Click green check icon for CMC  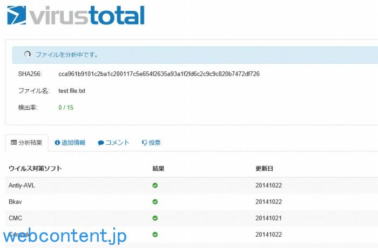pos(155,218)
